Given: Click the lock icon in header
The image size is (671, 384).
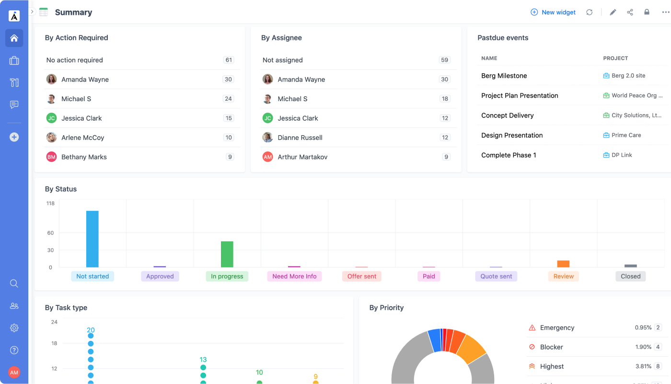Looking at the screenshot, I should coord(647,12).
